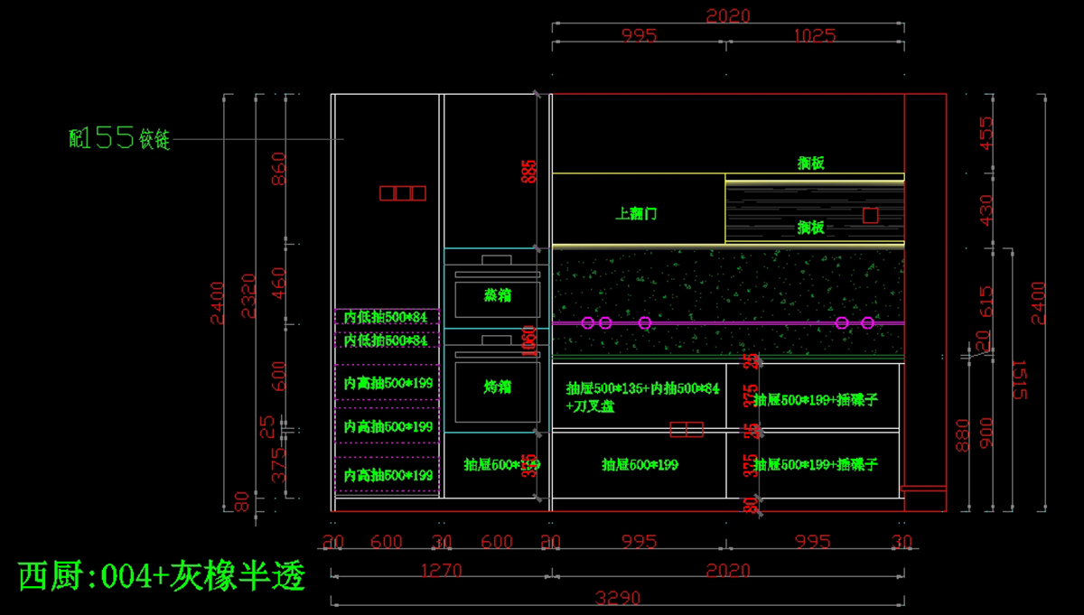Click the bottom 内高抽500*199 inner drawer
Screen dimensions: 1084x615
point(388,475)
